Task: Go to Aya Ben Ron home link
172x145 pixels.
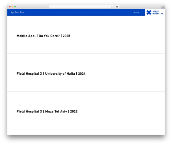Action: tap(17, 12)
